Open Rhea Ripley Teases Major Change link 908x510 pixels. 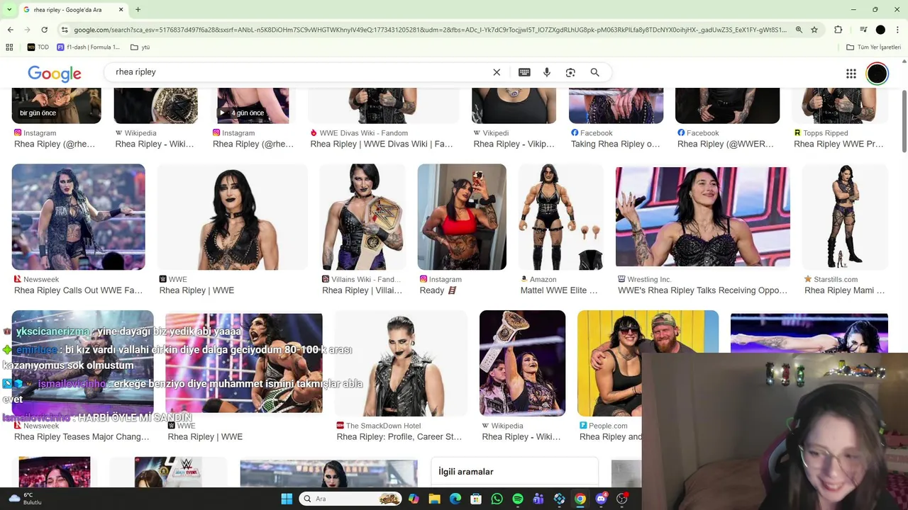tap(82, 437)
